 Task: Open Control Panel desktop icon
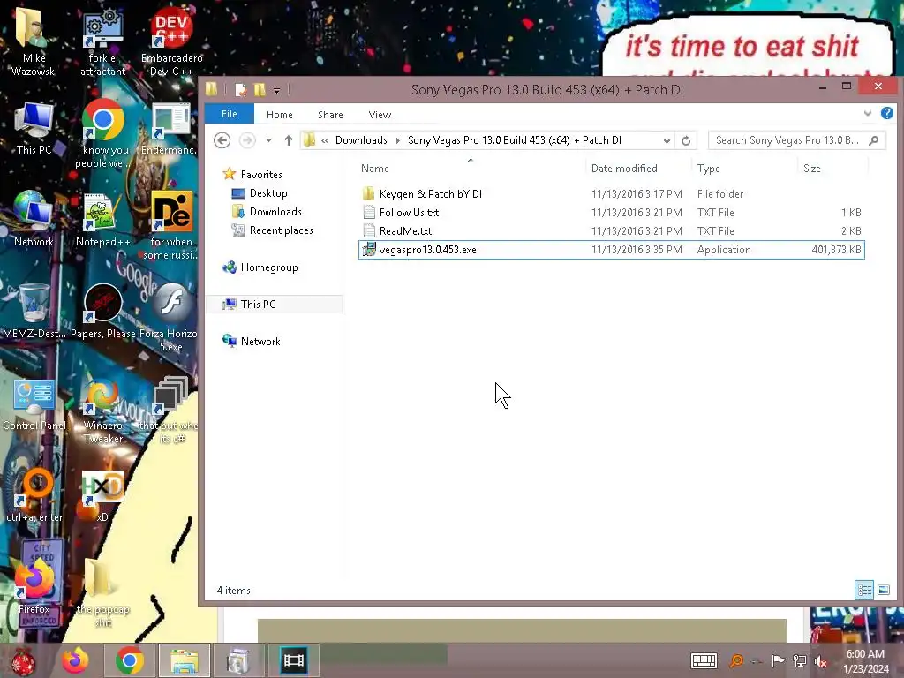(x=34, y=403)
